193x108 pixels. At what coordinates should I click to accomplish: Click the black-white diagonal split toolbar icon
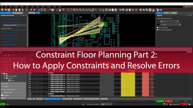(x=153, y=10)
